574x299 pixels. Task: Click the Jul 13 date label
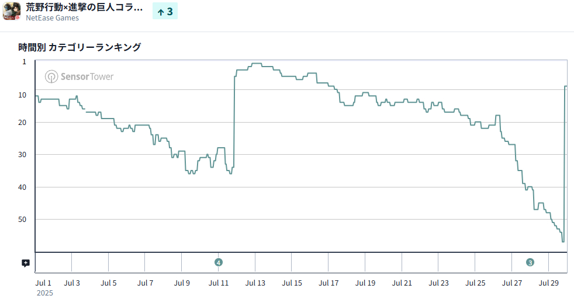[255, 283]
